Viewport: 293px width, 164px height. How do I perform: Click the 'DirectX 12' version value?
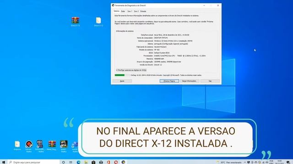click(x=158, y=65)
